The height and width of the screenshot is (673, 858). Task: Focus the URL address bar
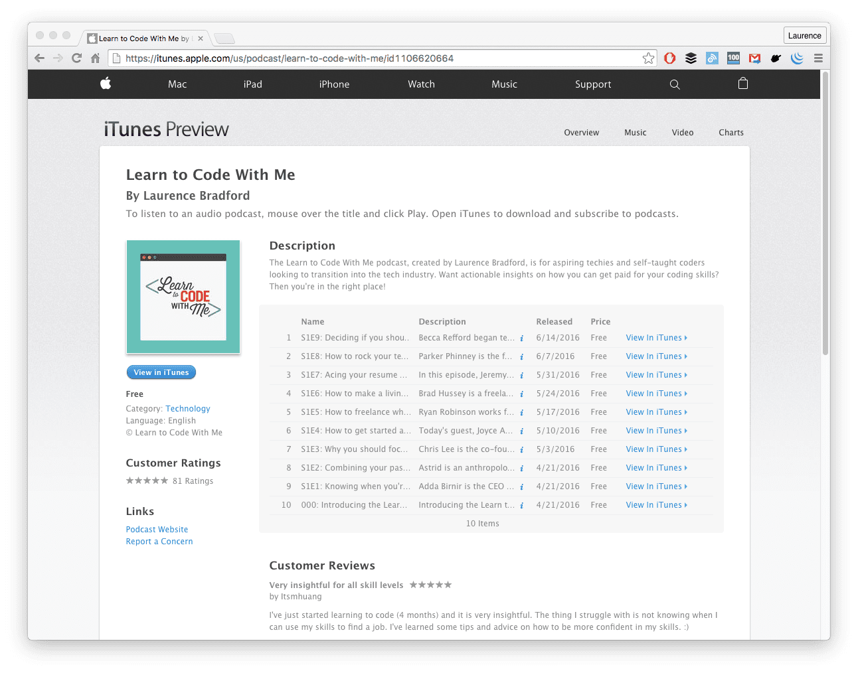coord(382,58)
